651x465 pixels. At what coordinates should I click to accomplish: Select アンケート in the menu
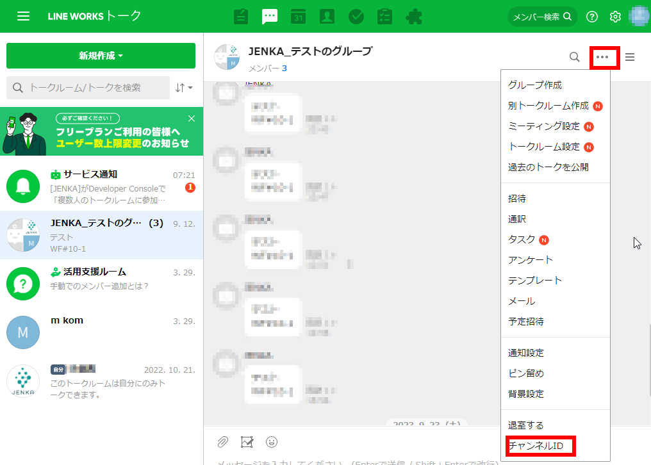(556, 260)
